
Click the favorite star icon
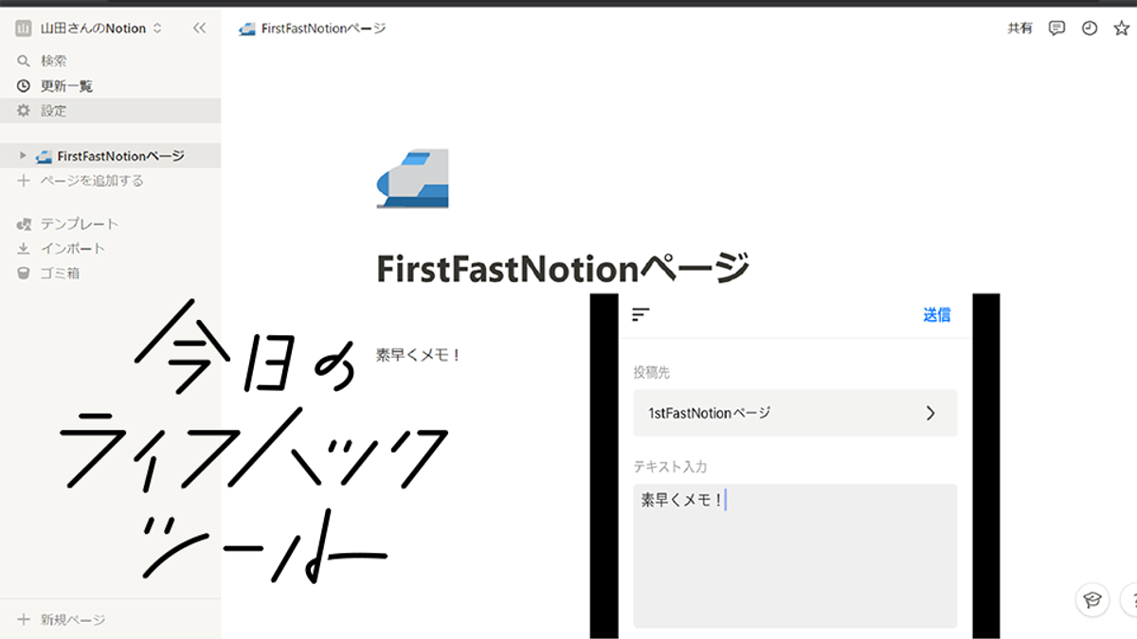pos(1122,28)
